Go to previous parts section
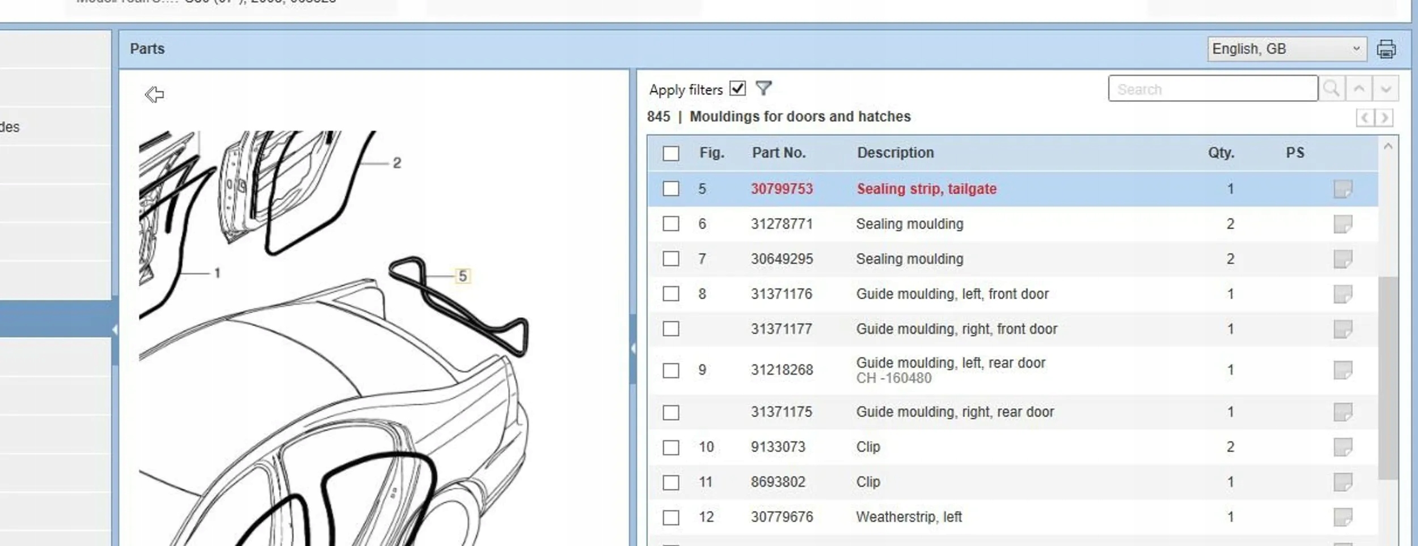The height and width of the screenshot is (546, 1418). tap(1365, 118)
